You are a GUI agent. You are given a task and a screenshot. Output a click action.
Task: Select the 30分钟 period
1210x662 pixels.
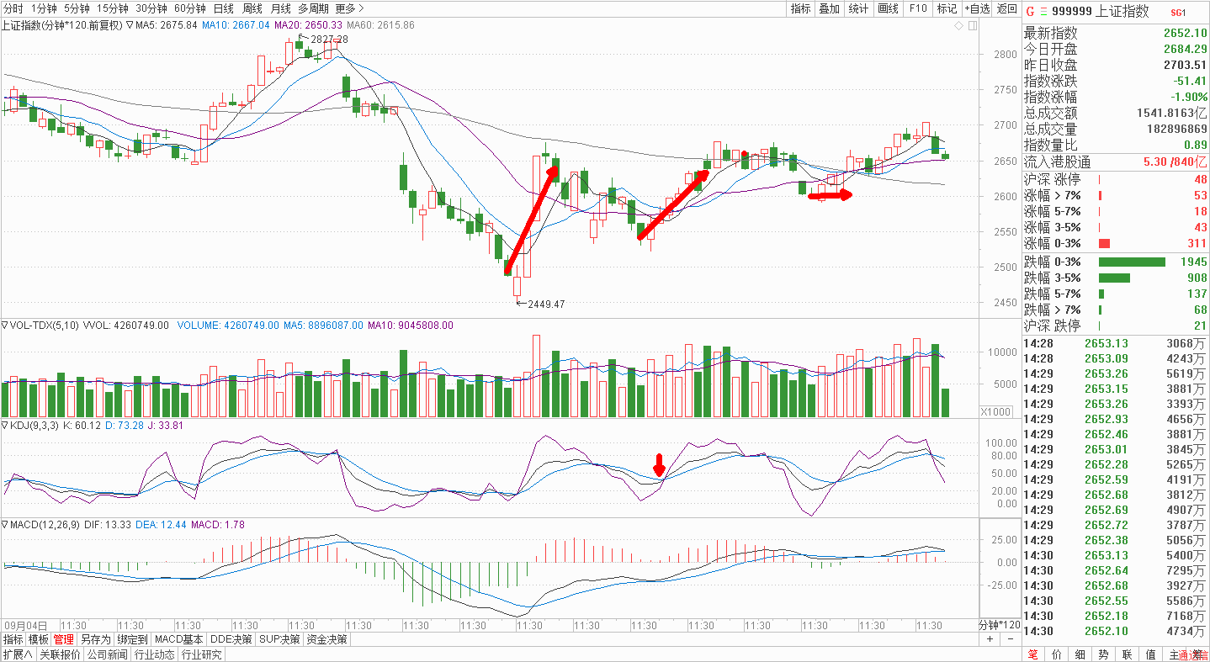151,8
